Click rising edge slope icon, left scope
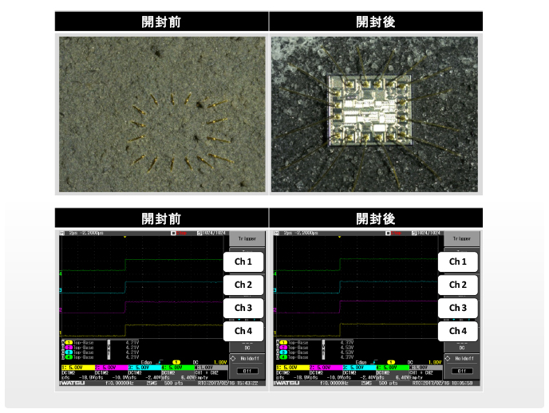549x413 pixels. [160, 362]
